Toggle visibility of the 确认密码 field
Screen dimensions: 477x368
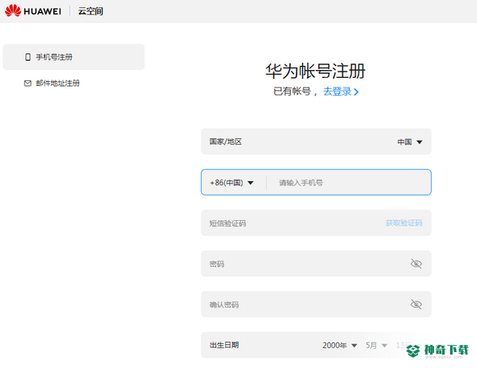(x=416, y=304)
